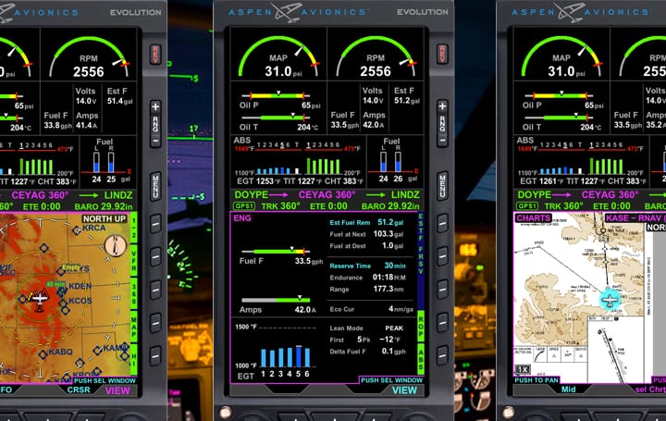Click the Amps bar on ENG page

pos(276,300)
